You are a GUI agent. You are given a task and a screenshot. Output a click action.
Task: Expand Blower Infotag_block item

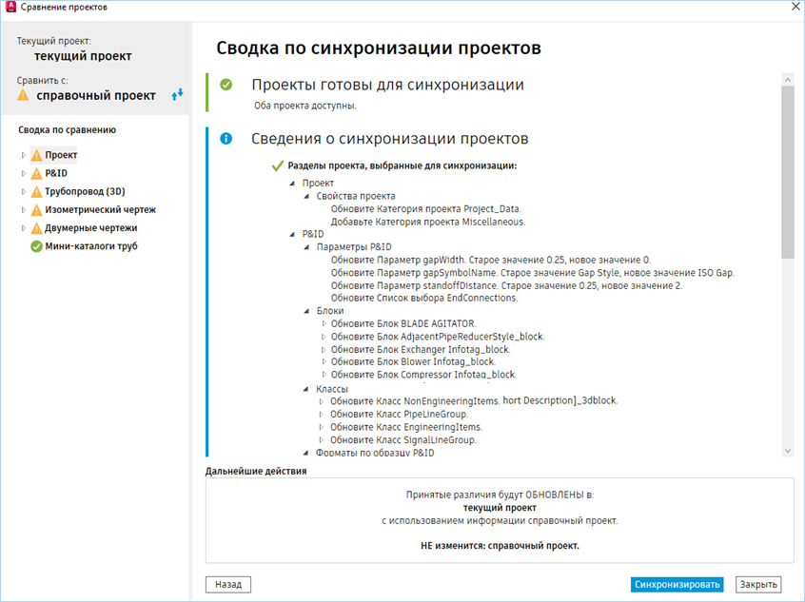[324, 361]
